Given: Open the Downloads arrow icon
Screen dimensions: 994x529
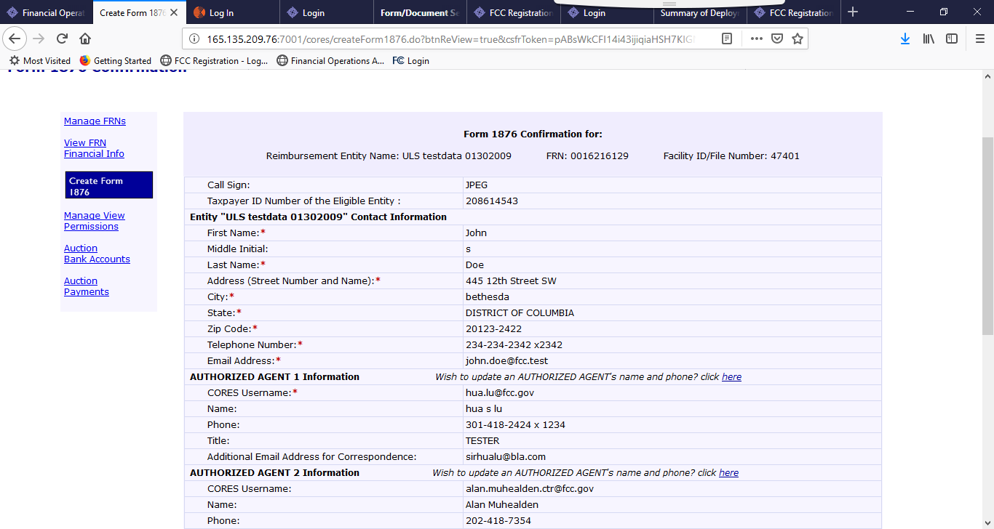Looking at the screenshot, I should click(x=904, y=39).
